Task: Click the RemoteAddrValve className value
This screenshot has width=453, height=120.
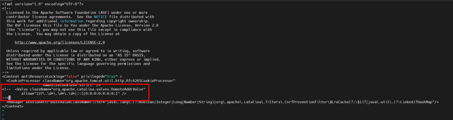Action: click(99, 89)
